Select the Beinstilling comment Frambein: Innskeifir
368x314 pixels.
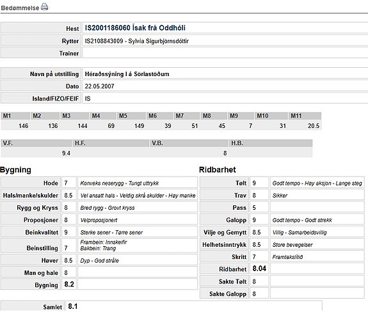coord(104,242)
